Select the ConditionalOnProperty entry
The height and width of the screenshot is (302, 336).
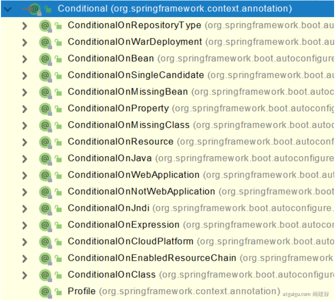click(119, 109)
